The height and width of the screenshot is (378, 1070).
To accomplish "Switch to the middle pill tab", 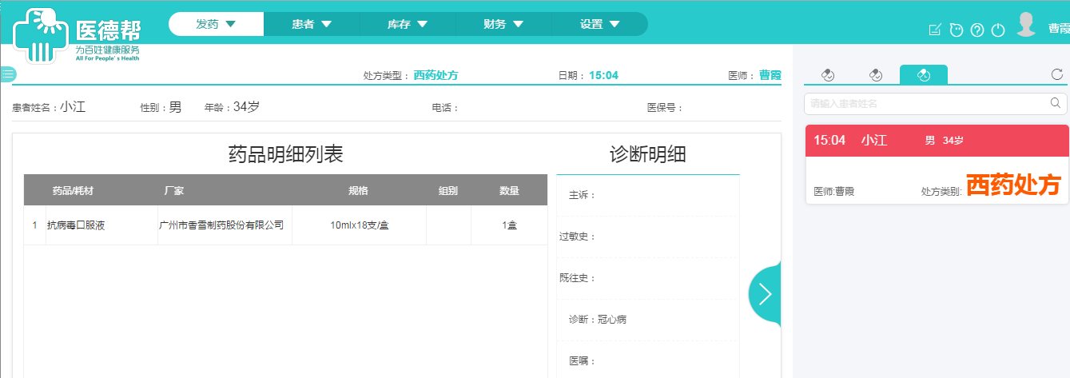I will click(x=876, y=74).
